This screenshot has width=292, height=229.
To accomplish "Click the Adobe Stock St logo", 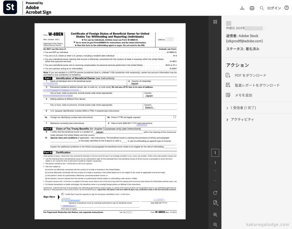I will (x=10, y=8).
